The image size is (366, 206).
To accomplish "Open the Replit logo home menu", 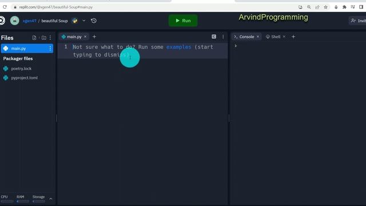I will pyautogui.click(x=2, y=21).
